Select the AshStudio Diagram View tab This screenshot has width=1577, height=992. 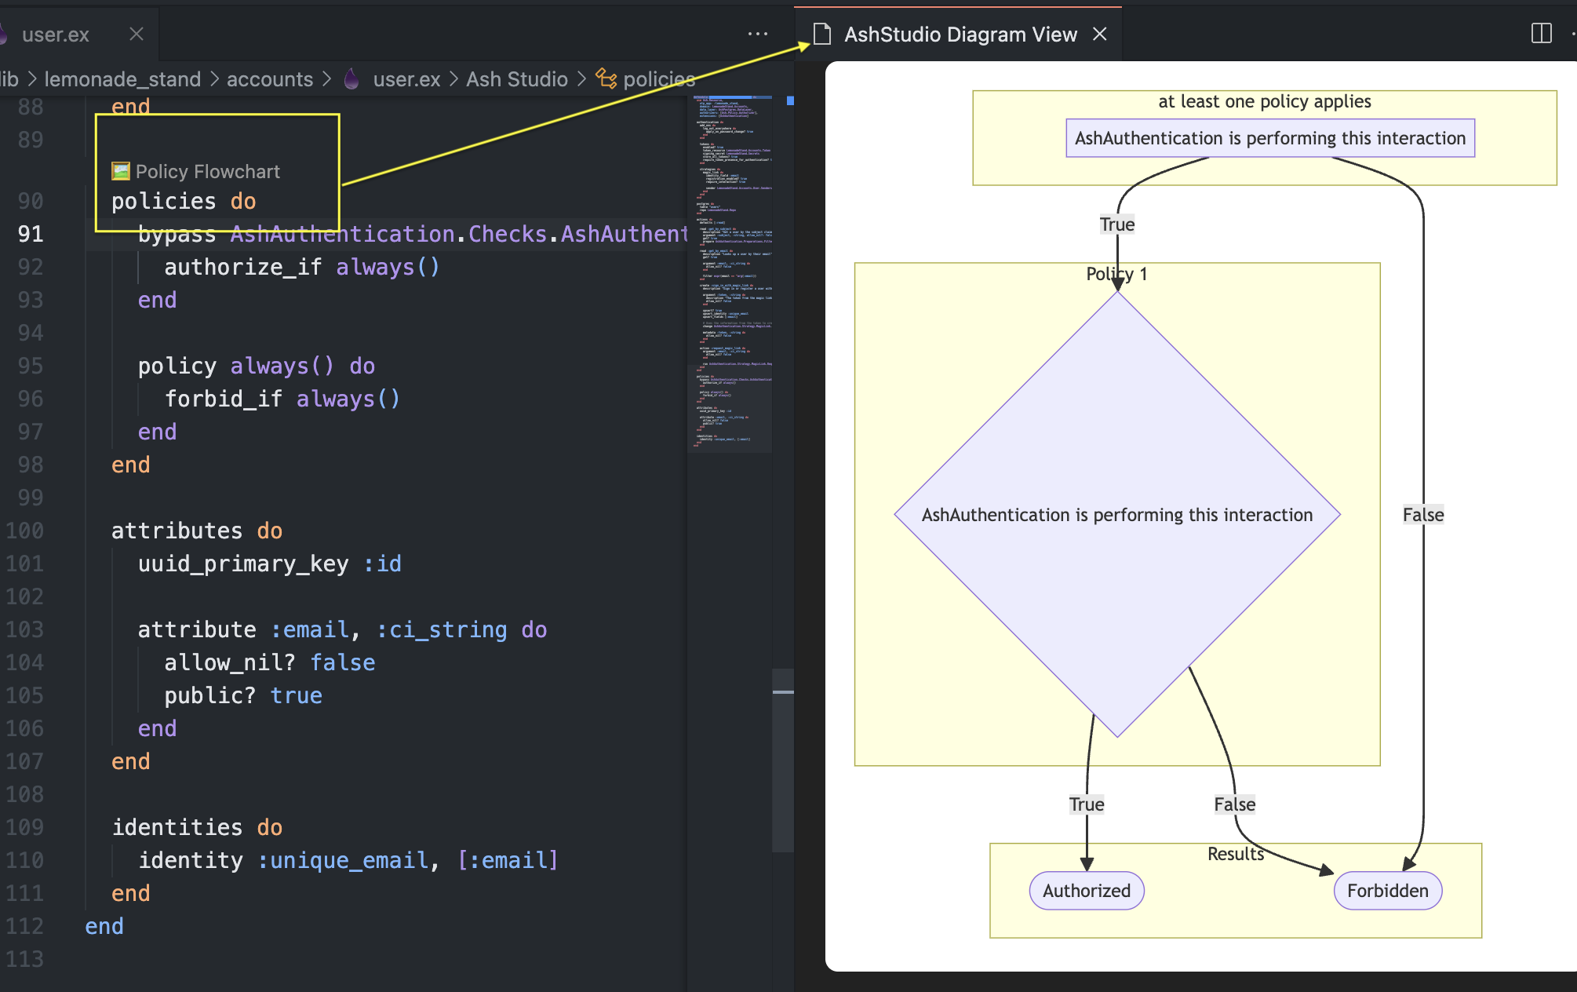tap(960, 34)
